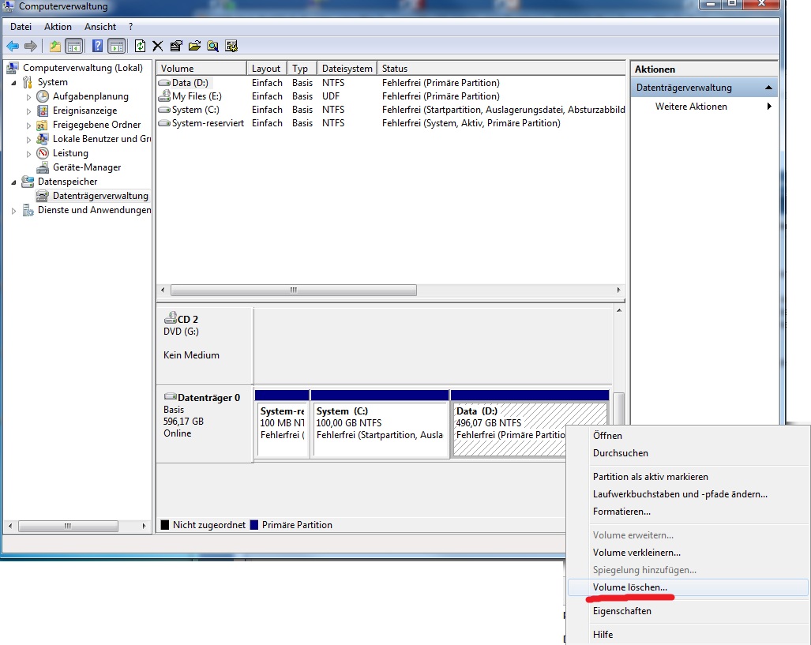This screenshot has width=811, height=645.
Task: Click the System-reserviert 100 MB partition block
Action: click(x=283, y=424)
